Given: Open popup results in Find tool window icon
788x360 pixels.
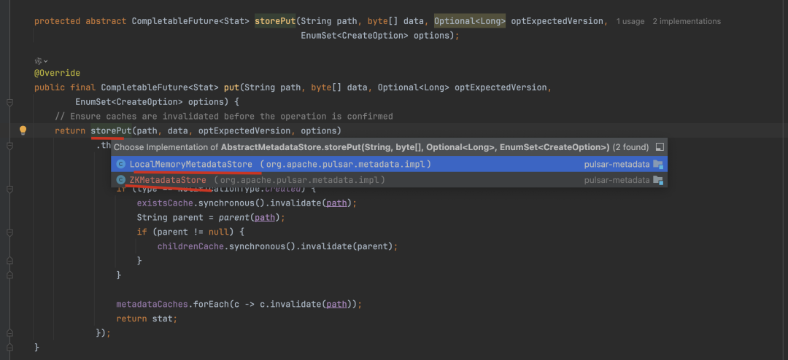Looking at the screenshot, I should point(660,148).
